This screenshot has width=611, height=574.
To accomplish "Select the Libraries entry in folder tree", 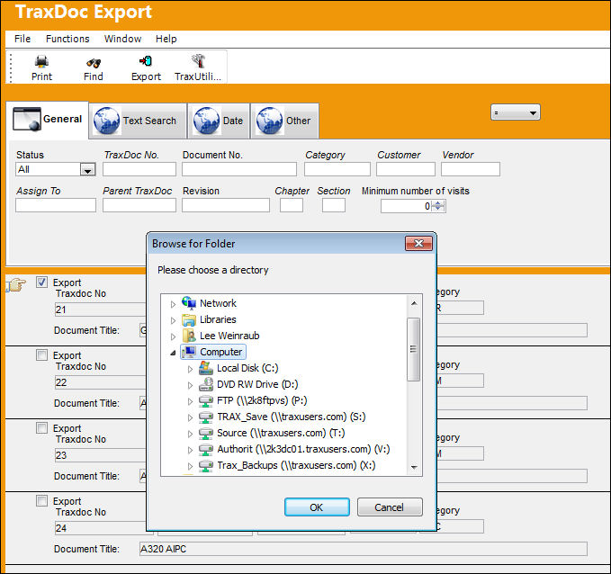I will click(218, 319).
